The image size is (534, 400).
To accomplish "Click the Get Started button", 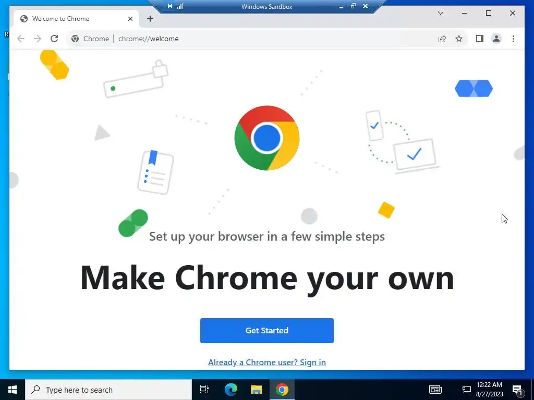I will (x=266, y=330).
